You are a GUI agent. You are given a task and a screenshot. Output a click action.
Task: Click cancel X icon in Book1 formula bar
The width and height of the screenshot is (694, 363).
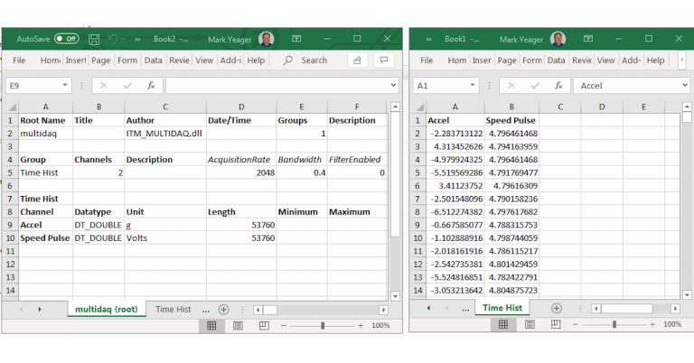511,86
